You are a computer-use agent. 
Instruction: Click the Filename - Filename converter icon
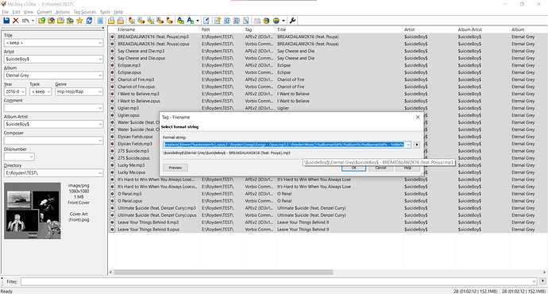[x=151, y=21]
